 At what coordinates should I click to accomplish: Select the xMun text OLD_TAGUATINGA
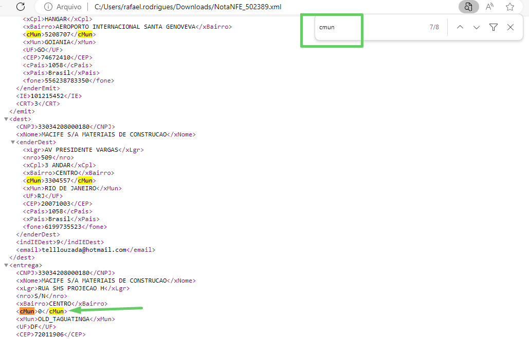[63, 319]
